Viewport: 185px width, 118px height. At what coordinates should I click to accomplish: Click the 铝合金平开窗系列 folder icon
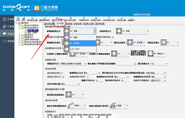[22, 26]
